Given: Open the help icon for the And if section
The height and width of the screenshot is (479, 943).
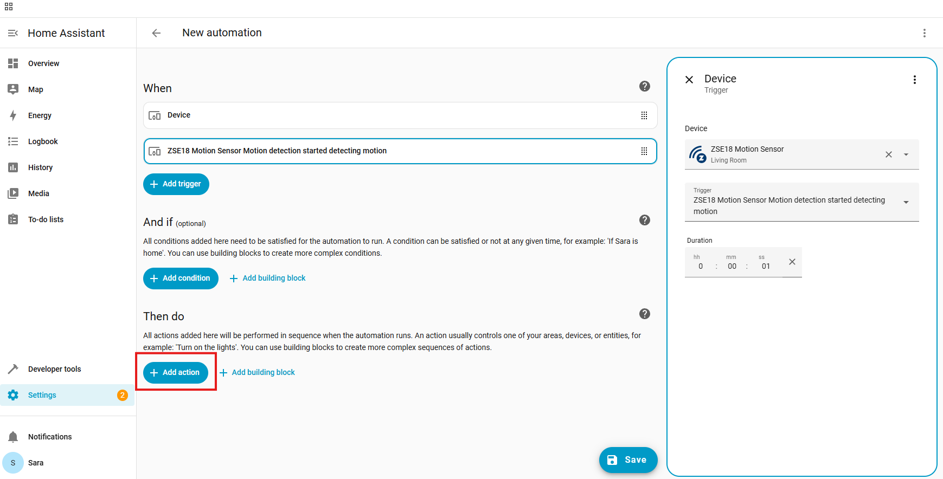Looking at the screenshot, I should tap(644, 220).
